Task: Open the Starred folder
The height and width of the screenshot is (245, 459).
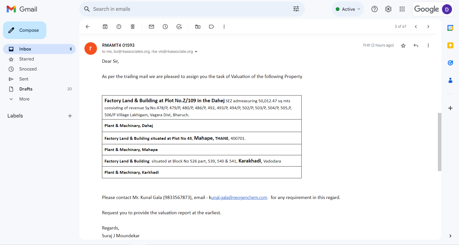Action: point(39,59)
